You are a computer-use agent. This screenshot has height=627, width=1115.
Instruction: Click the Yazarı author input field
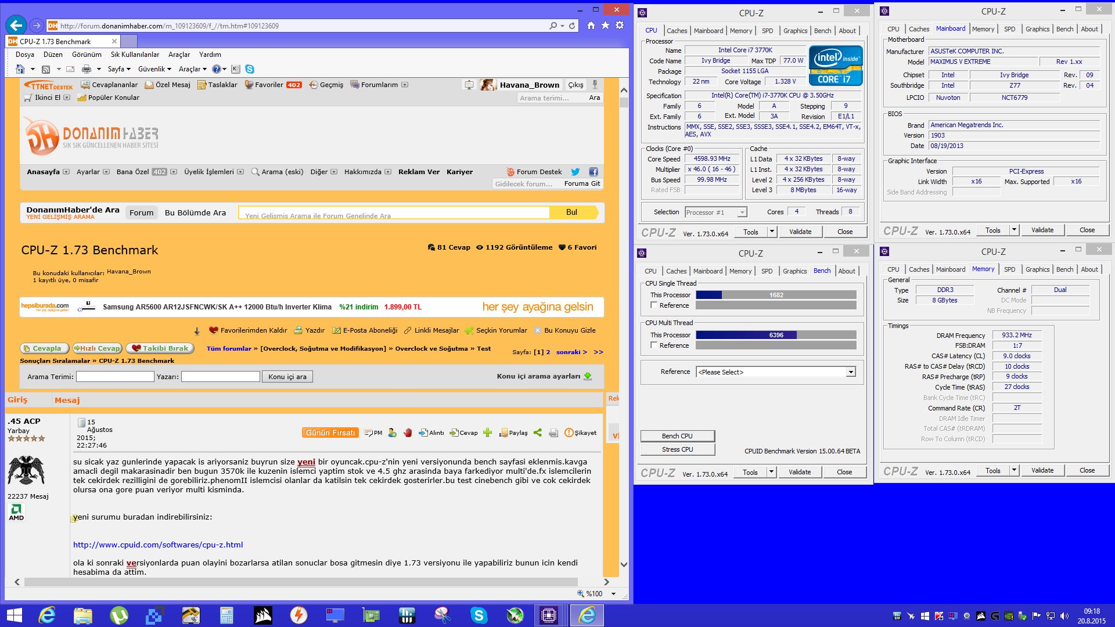coord(221,377)
